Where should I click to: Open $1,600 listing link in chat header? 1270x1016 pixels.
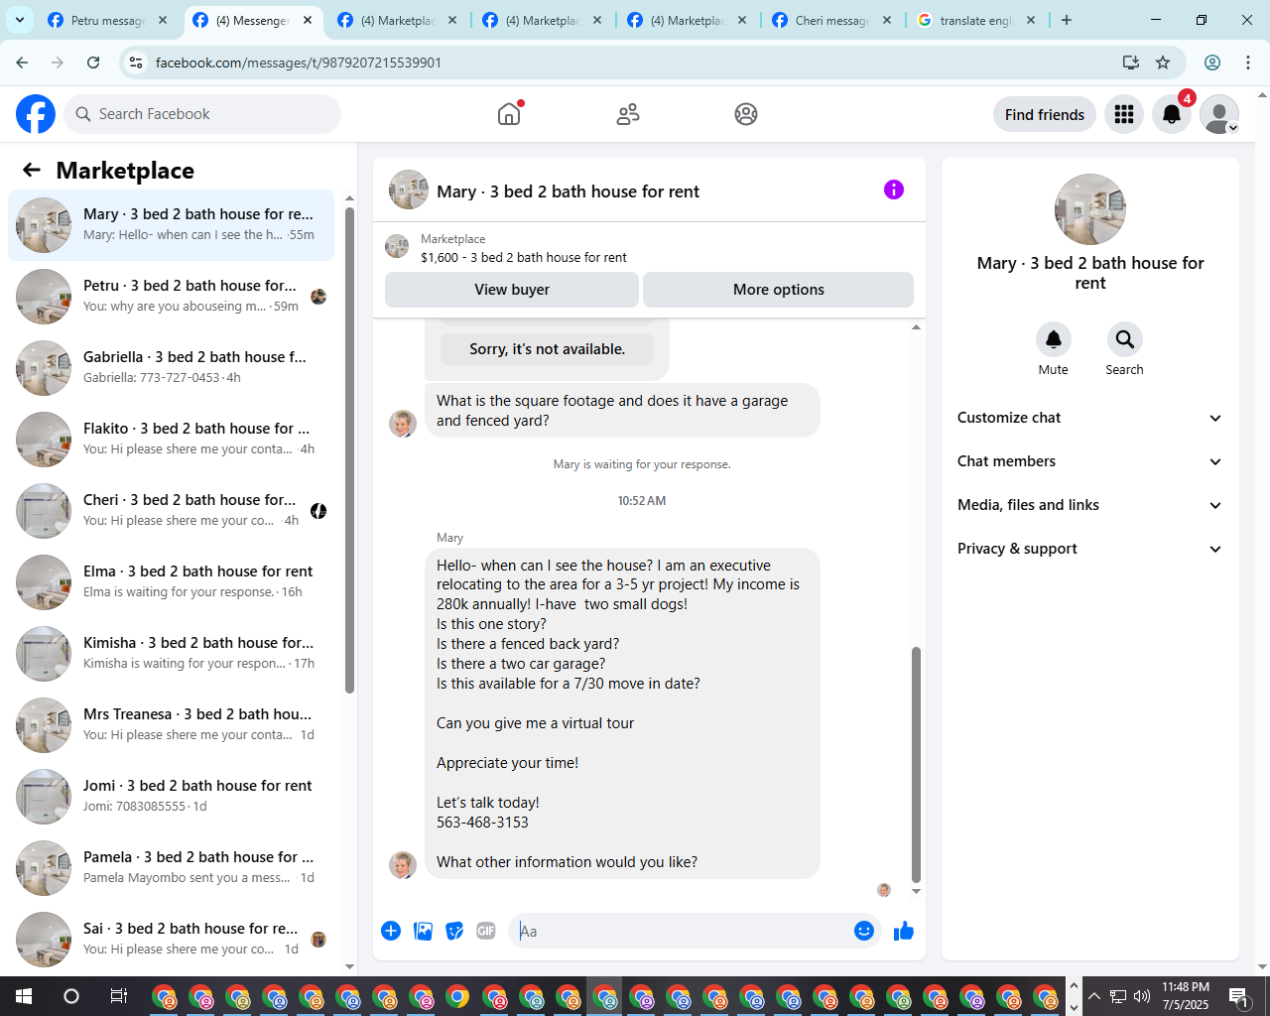[x=524, y=257]
